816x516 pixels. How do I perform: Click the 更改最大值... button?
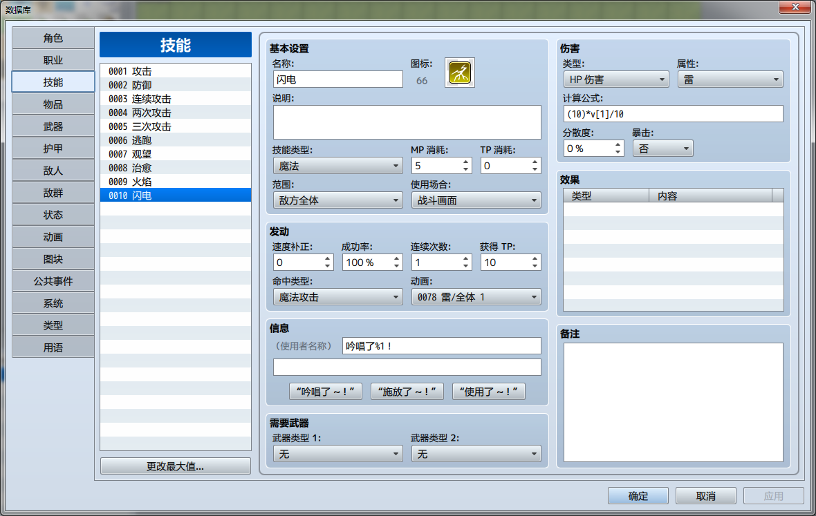click(x=176, y=466)
